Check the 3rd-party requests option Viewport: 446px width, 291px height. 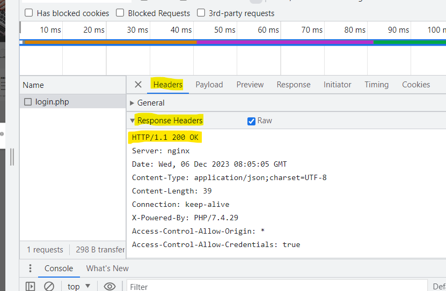(201, 13)
